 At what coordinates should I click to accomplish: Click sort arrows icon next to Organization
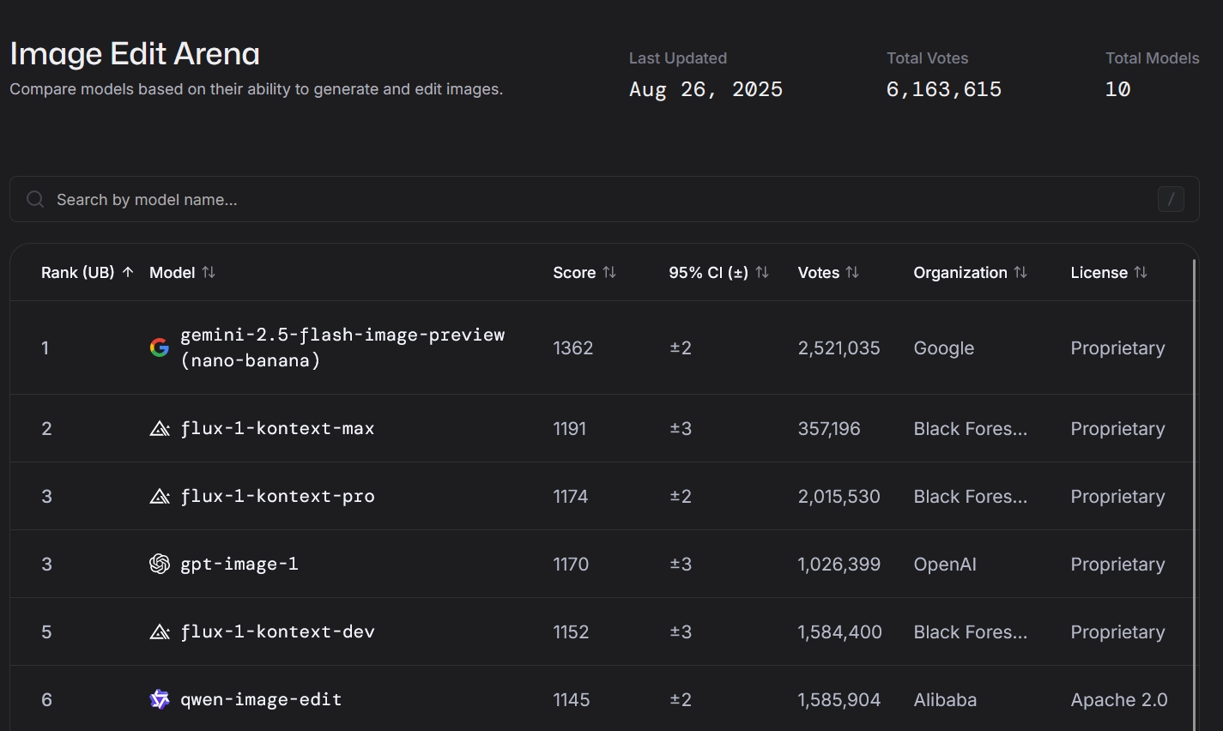1020,272
